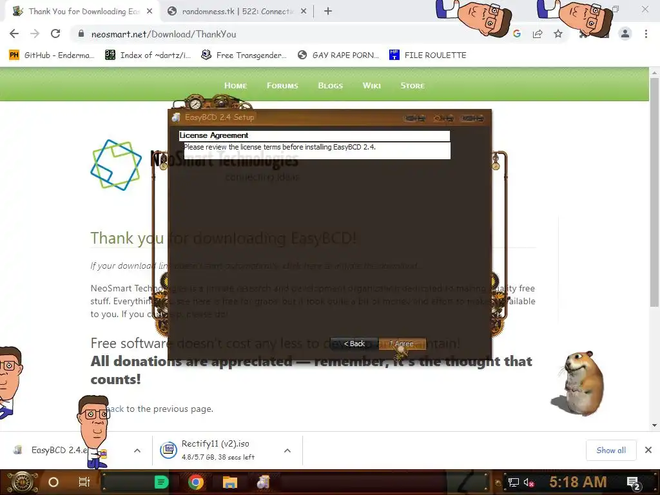660x495 pixels.
Task: Click the forward navigation arrow
Action: coord(35,34)
